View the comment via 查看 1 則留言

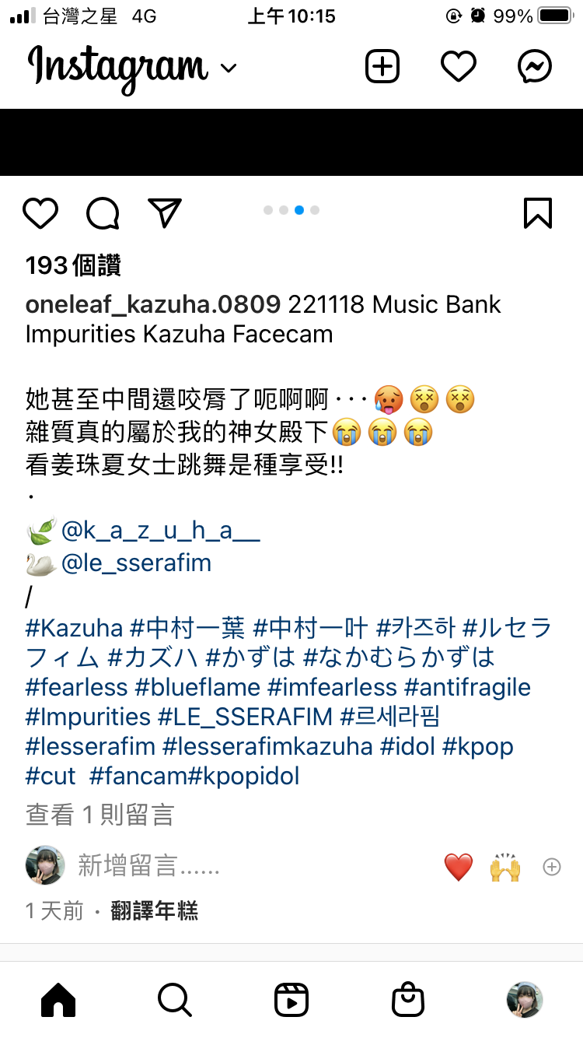(x=99, y=815)
